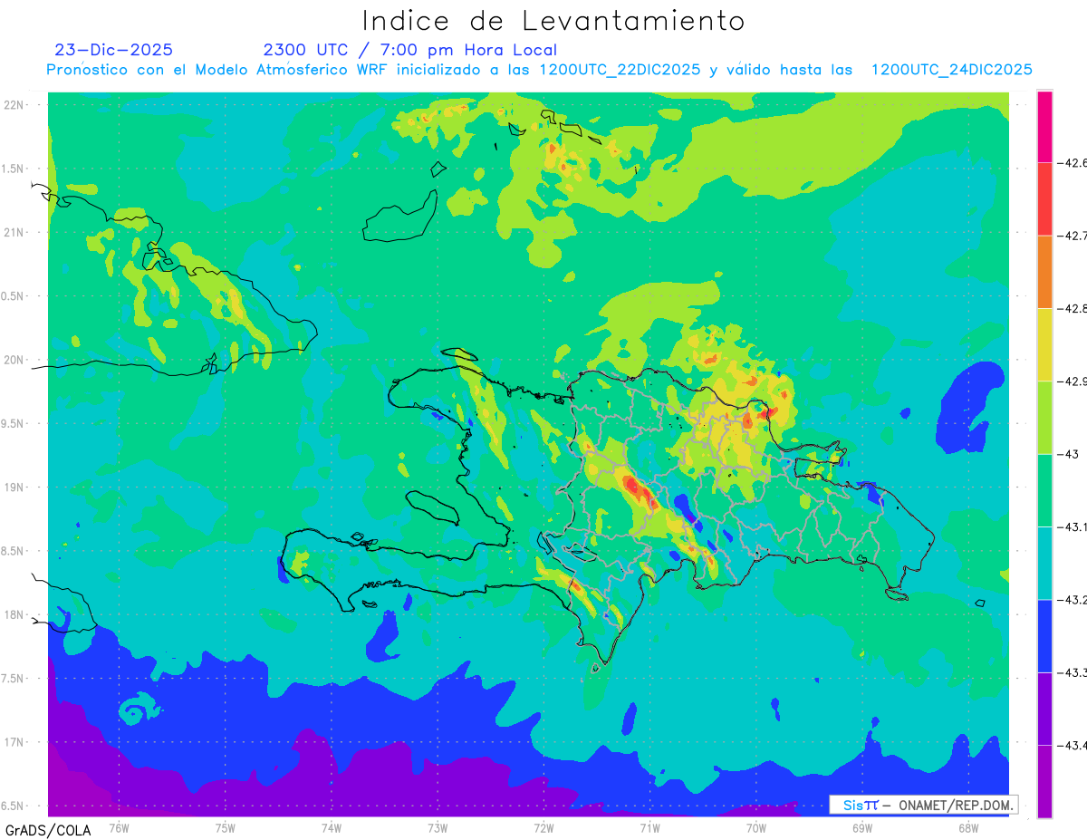Click the magenta swatch atop the color bar
The height and width of the screenshot is (840, 1087).
(x=1044, y=127)
